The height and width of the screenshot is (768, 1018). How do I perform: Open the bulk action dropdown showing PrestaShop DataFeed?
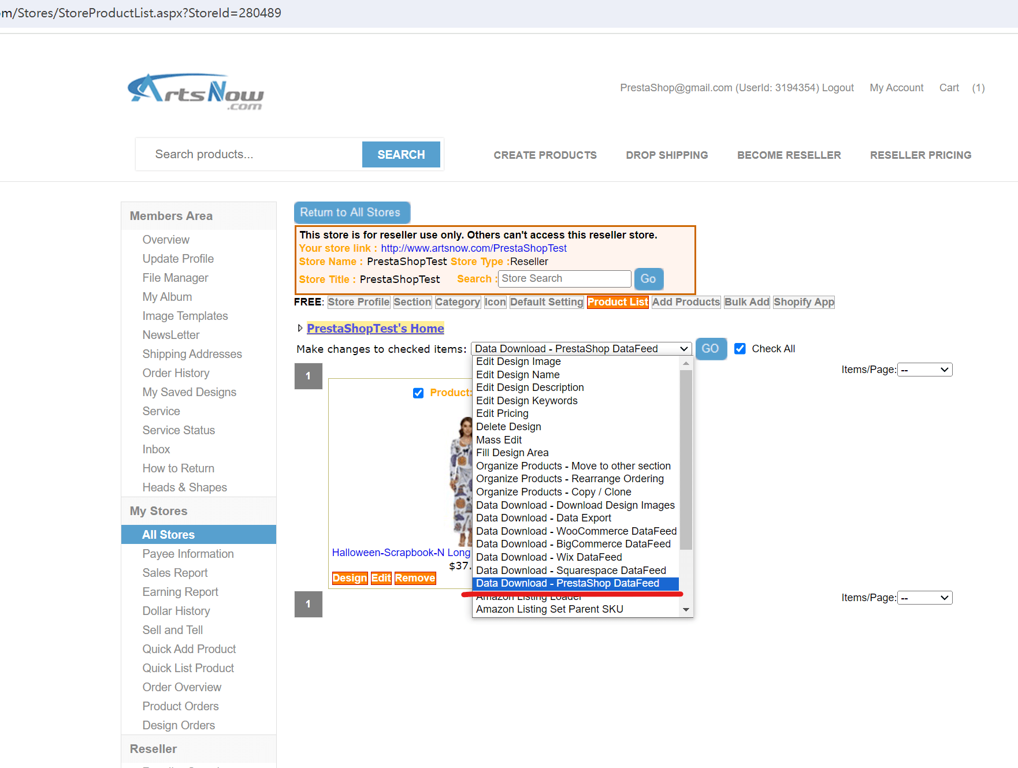coord(581,349)
